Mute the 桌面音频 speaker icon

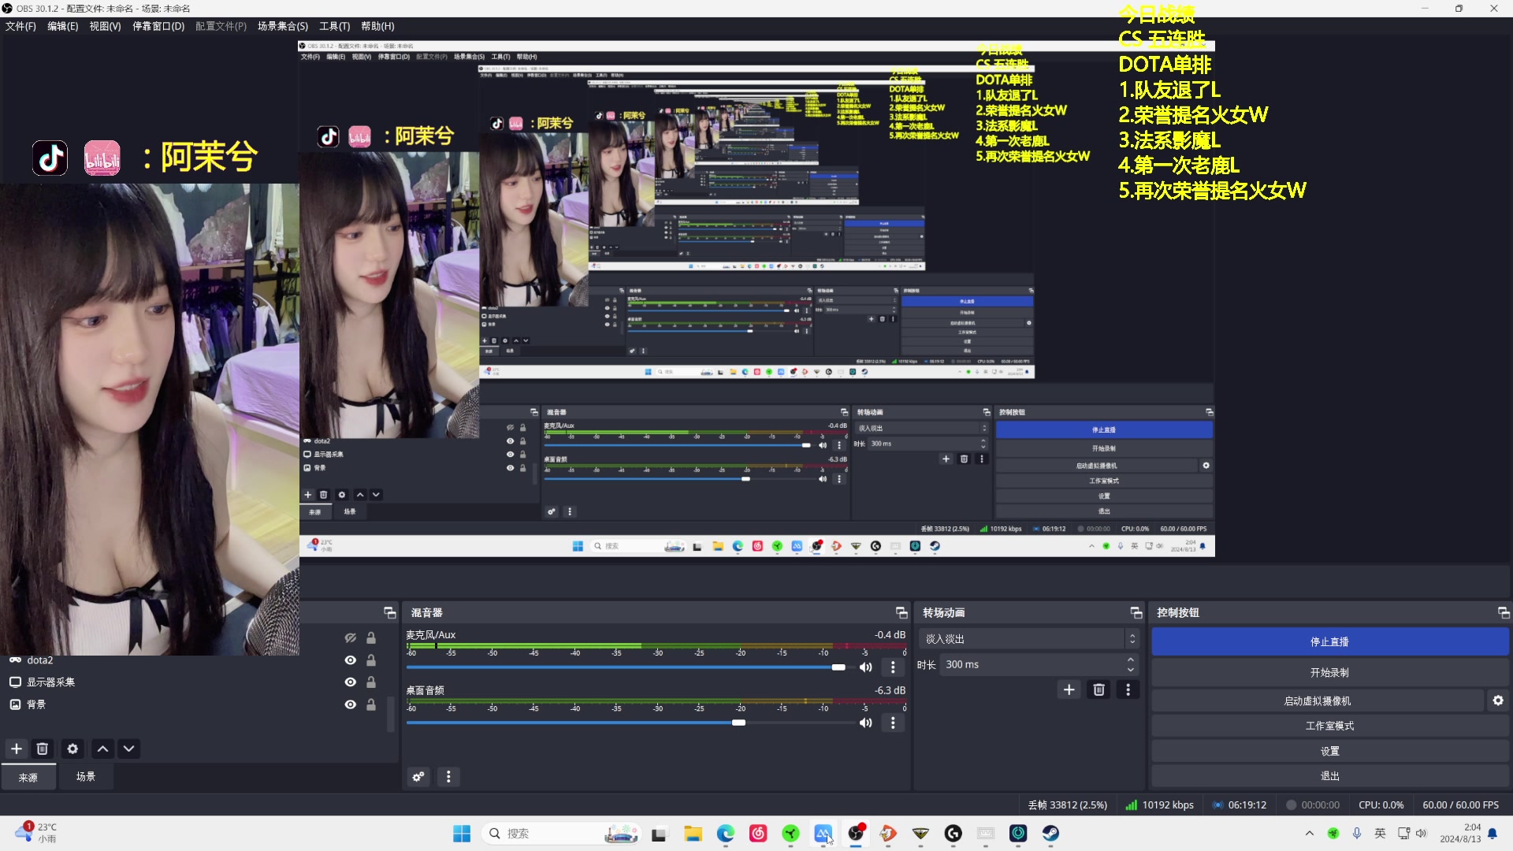865,723
